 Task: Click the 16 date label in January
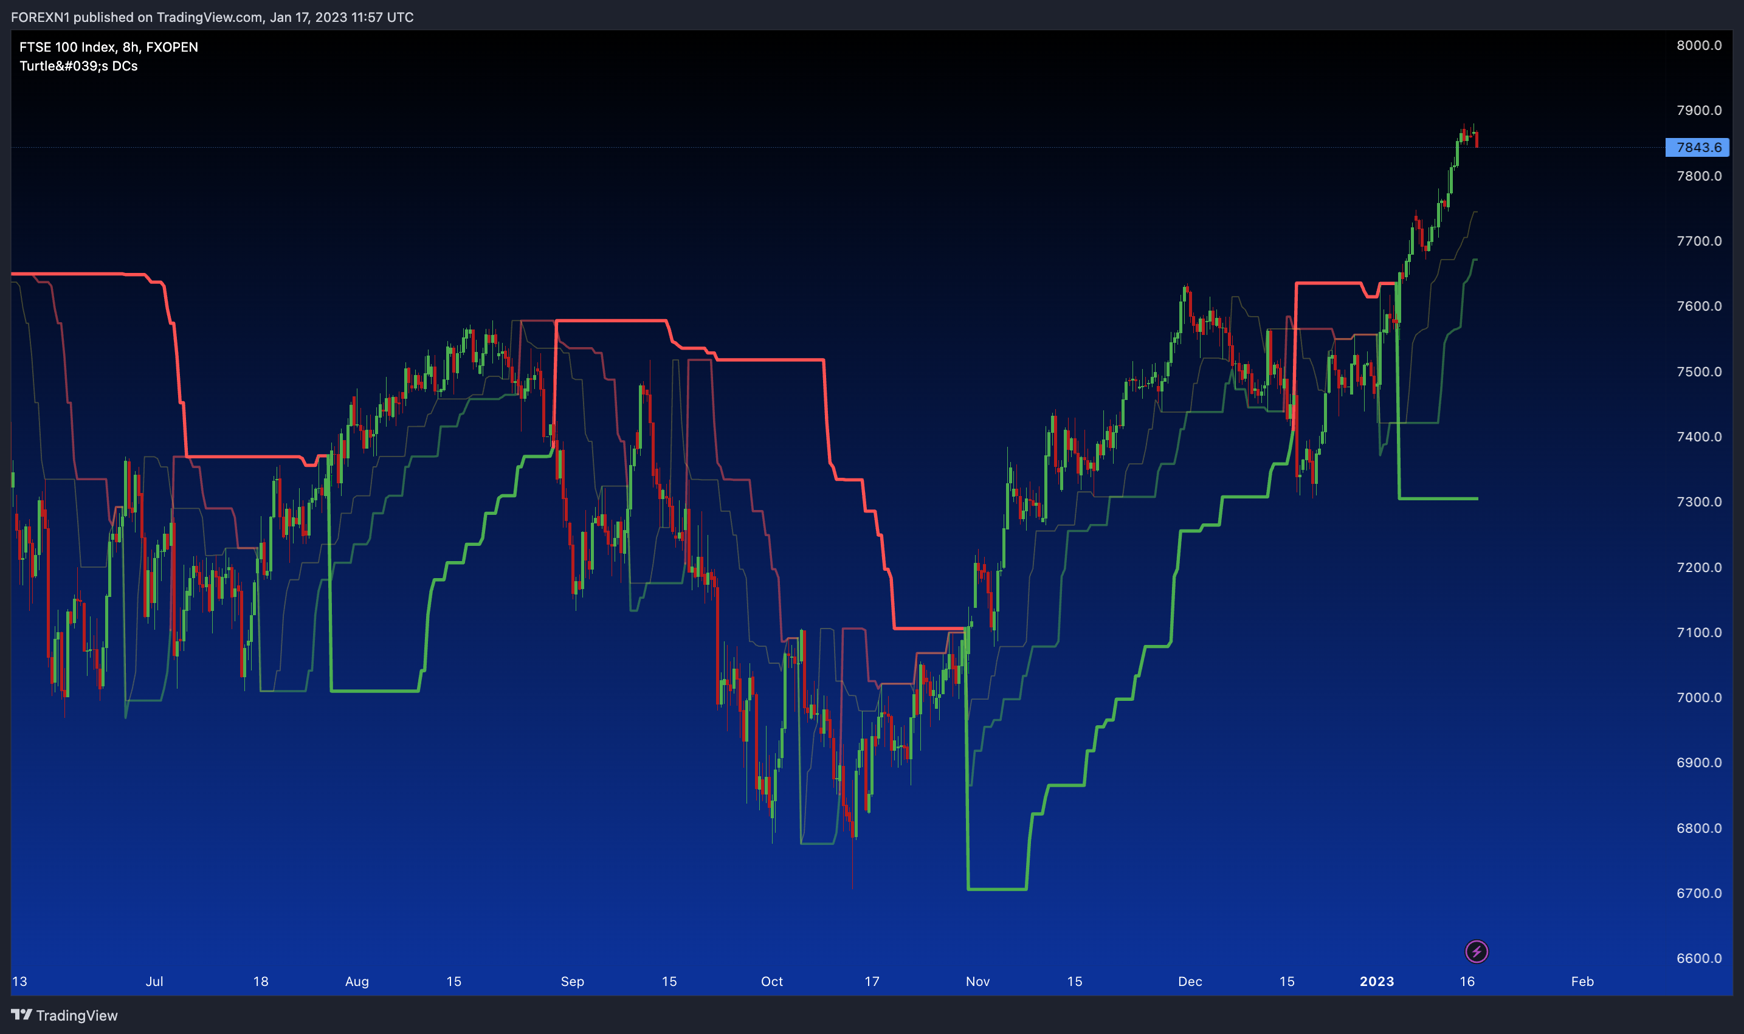tap(1467, 981)
